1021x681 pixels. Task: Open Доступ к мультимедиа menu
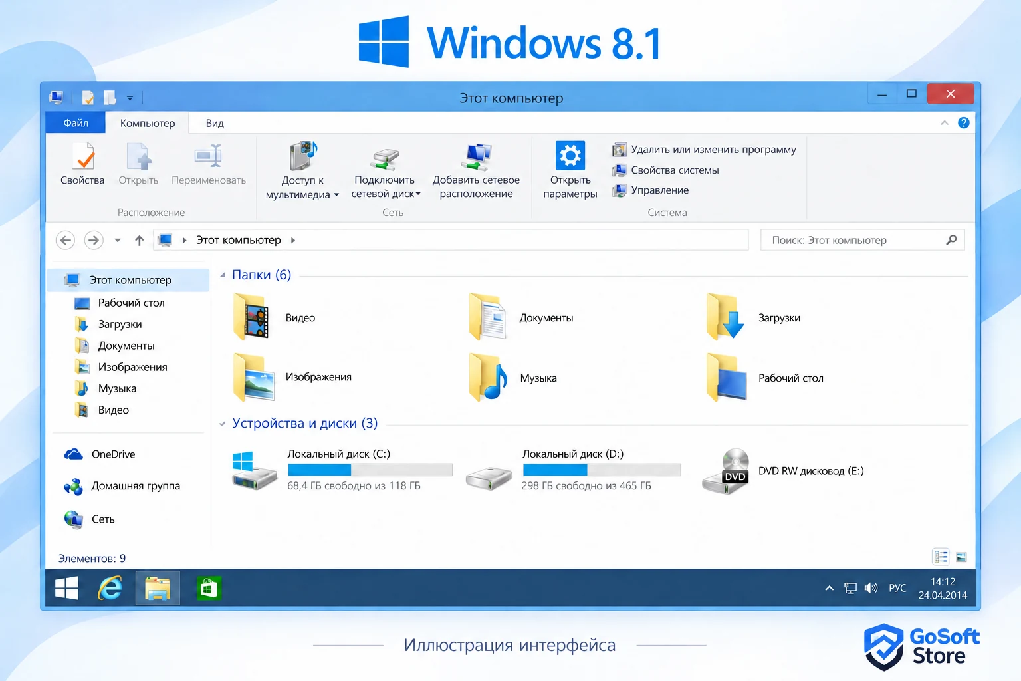point(302,170)
